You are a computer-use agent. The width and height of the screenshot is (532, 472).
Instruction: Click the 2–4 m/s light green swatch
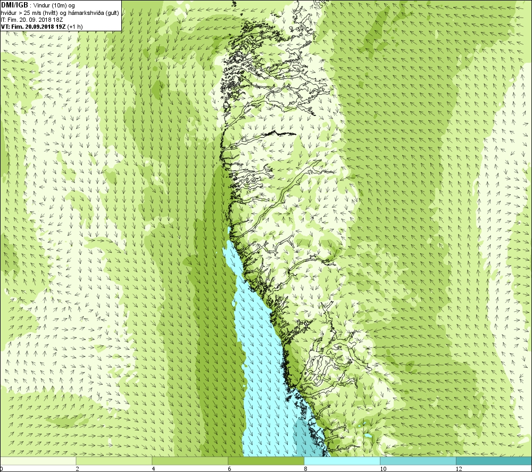click(114, 461)
